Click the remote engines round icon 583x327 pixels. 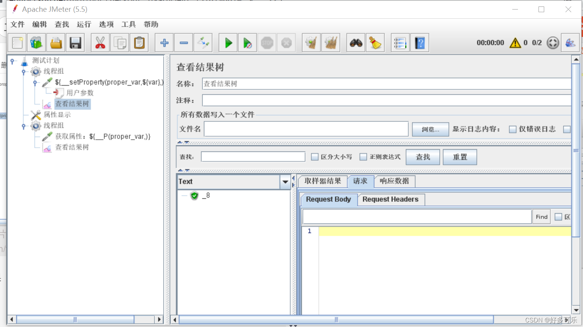point(553,43)
